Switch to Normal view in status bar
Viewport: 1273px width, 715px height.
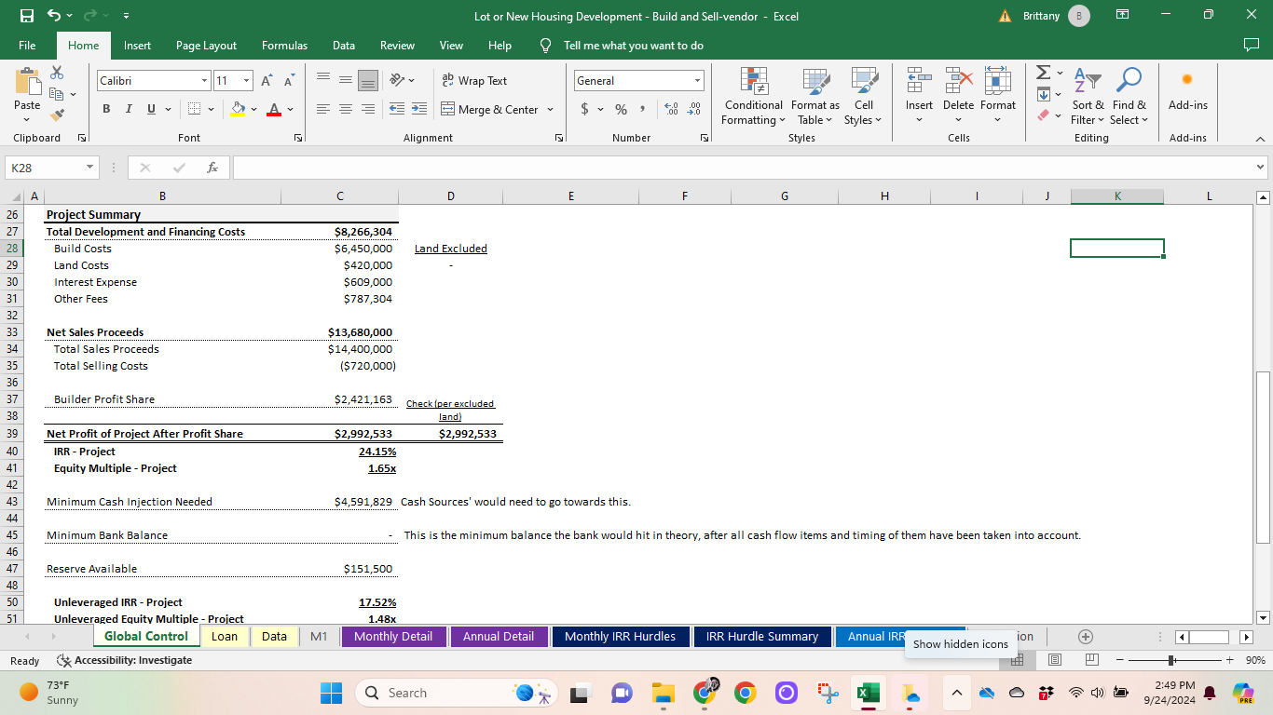(x=1018, y=660)
